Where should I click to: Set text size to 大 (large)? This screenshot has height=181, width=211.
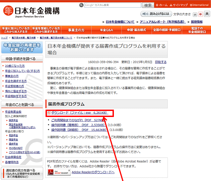pyautogui.click(x=207, y=14)
